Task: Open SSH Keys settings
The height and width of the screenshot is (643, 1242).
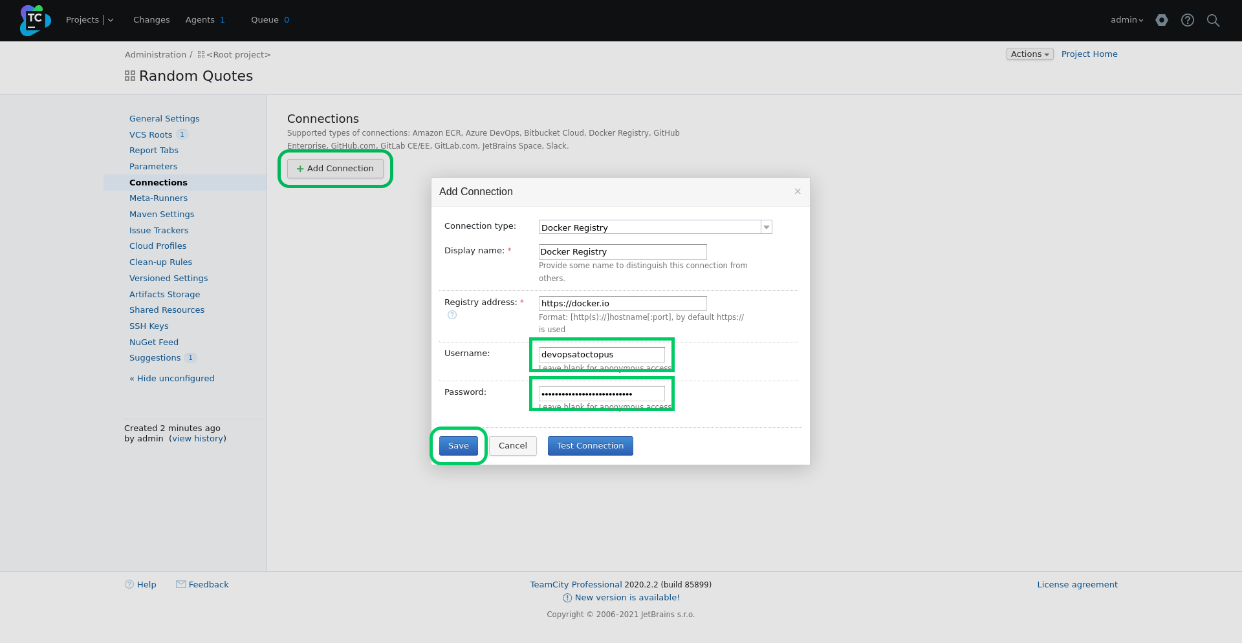Action: [x=149, y=326]
